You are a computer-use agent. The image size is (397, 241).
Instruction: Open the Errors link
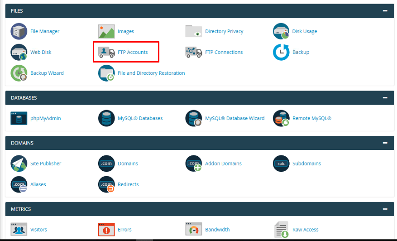(x=124, y=229)
